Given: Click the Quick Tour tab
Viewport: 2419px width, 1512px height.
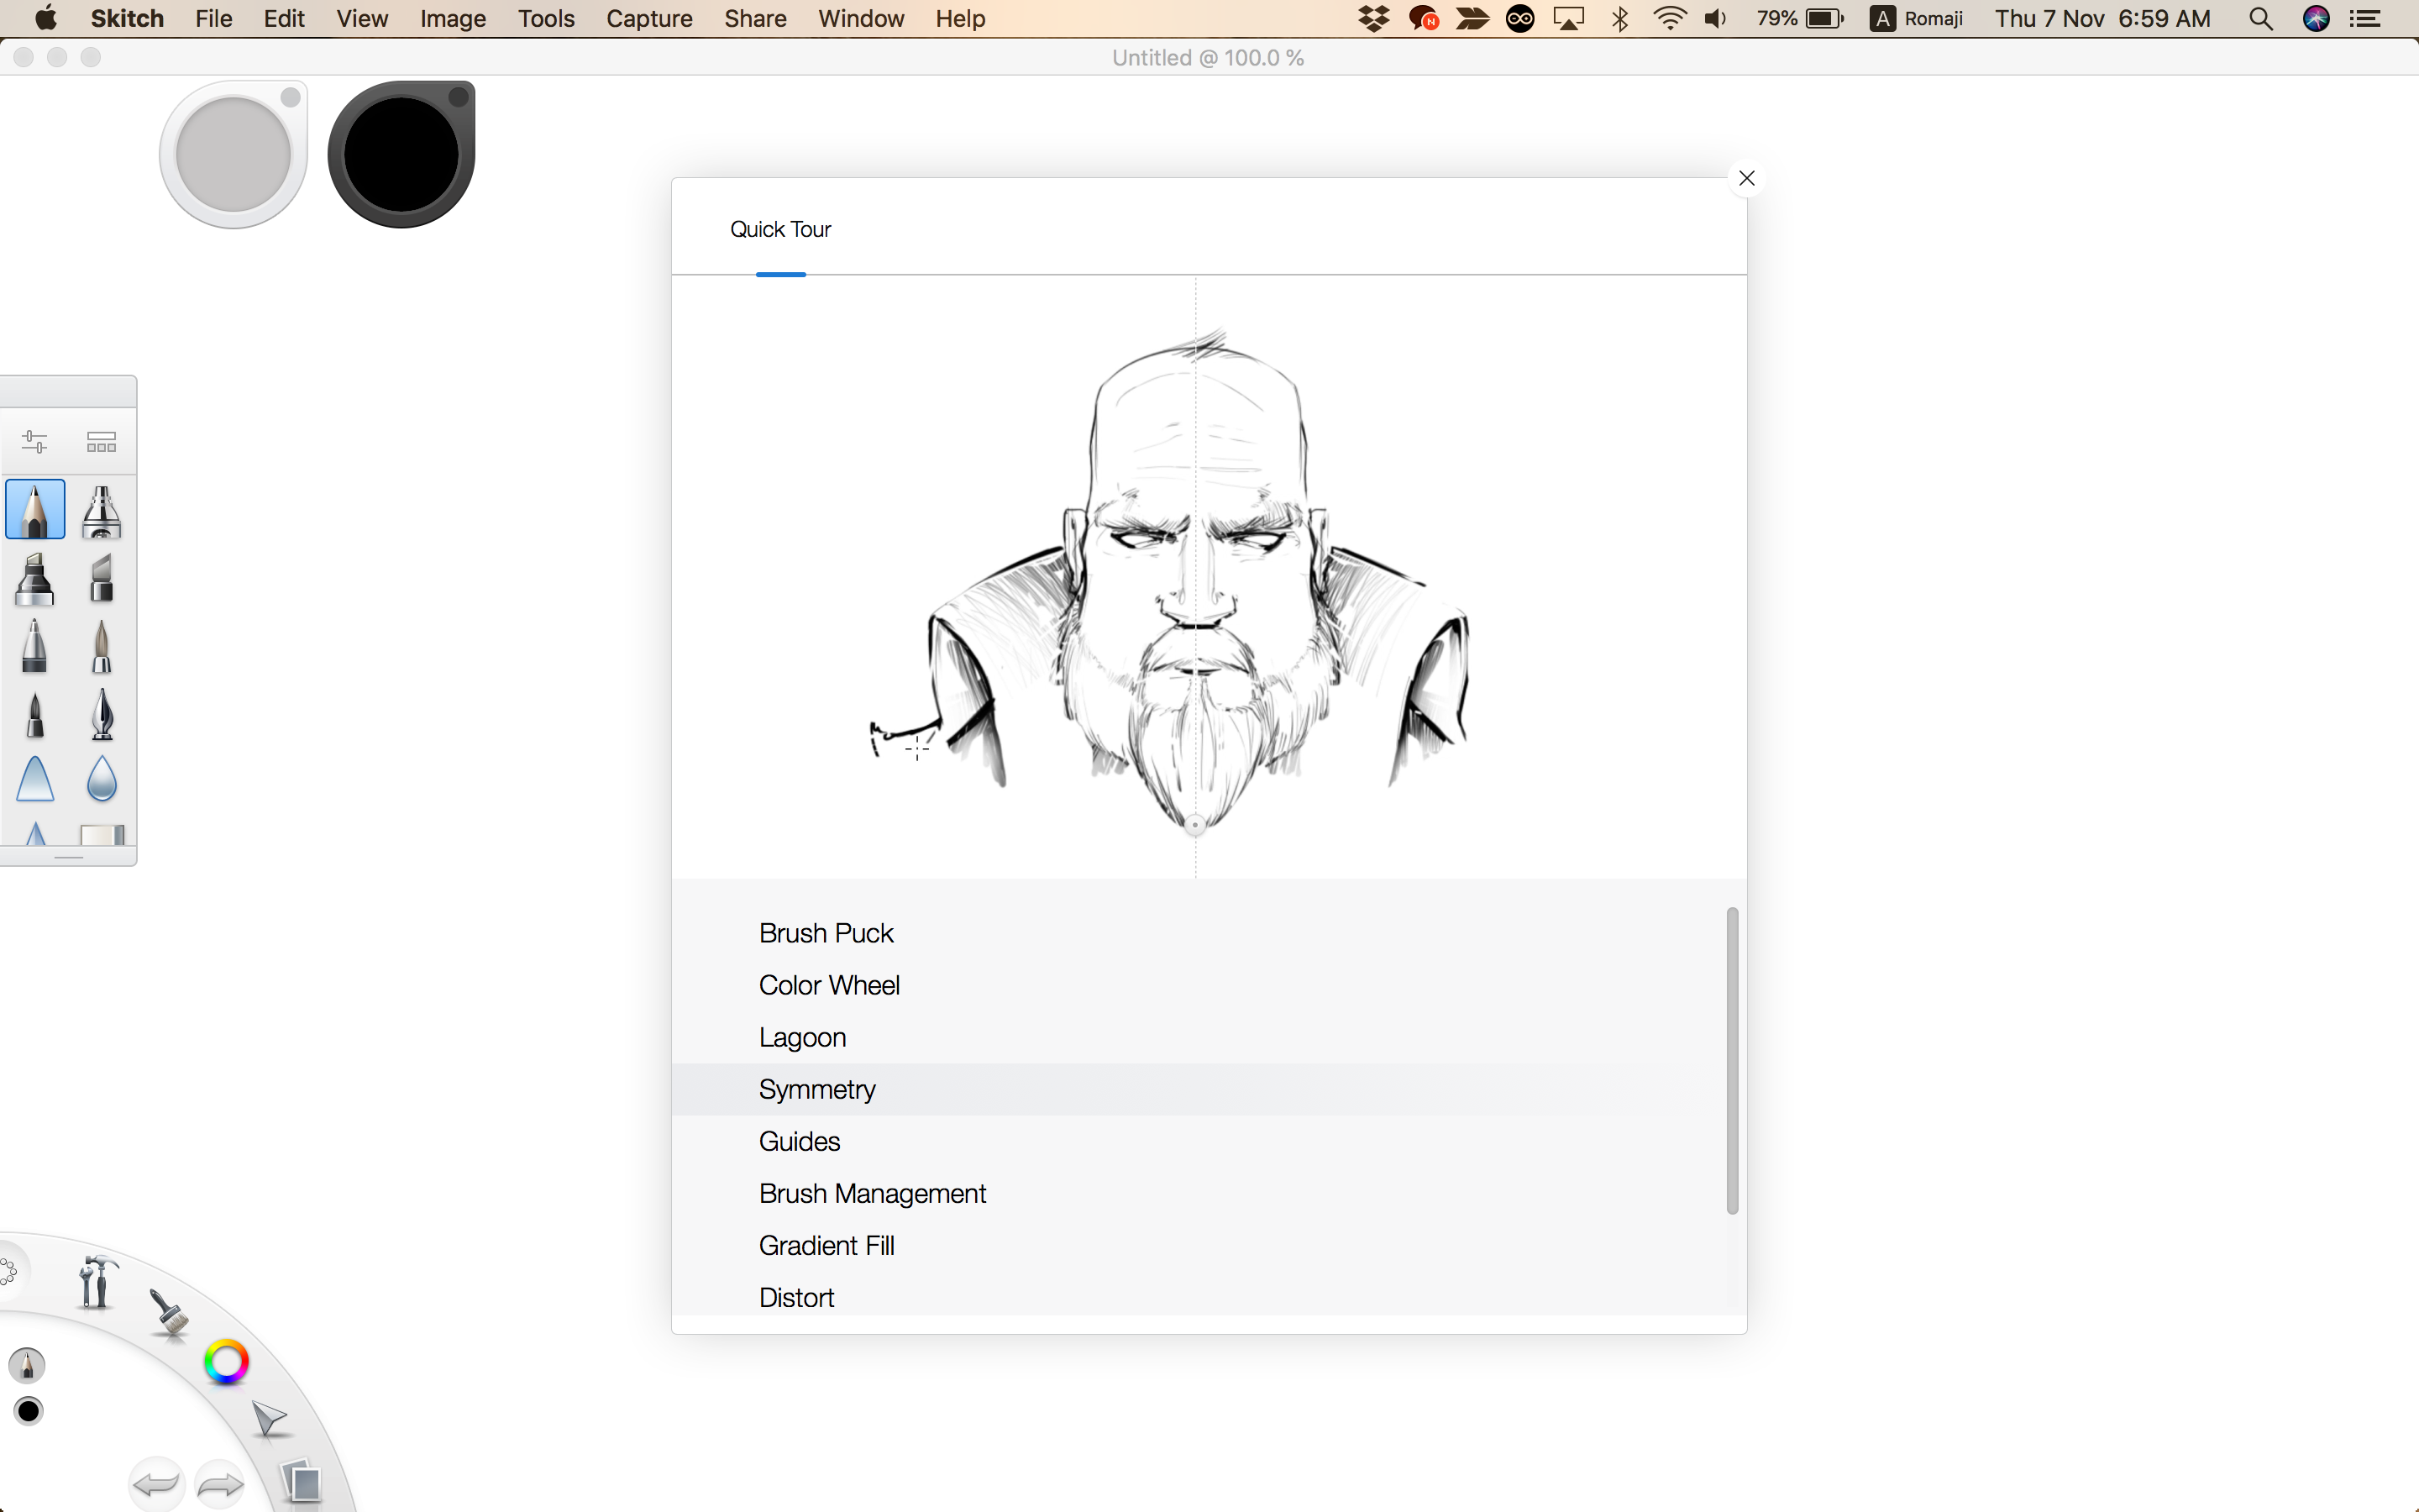Looking at the screenshot, I should click(779, 229).
